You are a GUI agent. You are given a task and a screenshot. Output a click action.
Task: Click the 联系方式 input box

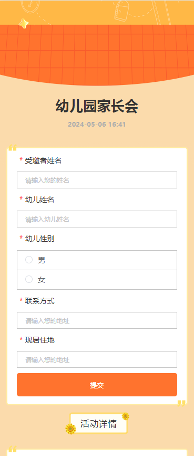tap(97, 320)
